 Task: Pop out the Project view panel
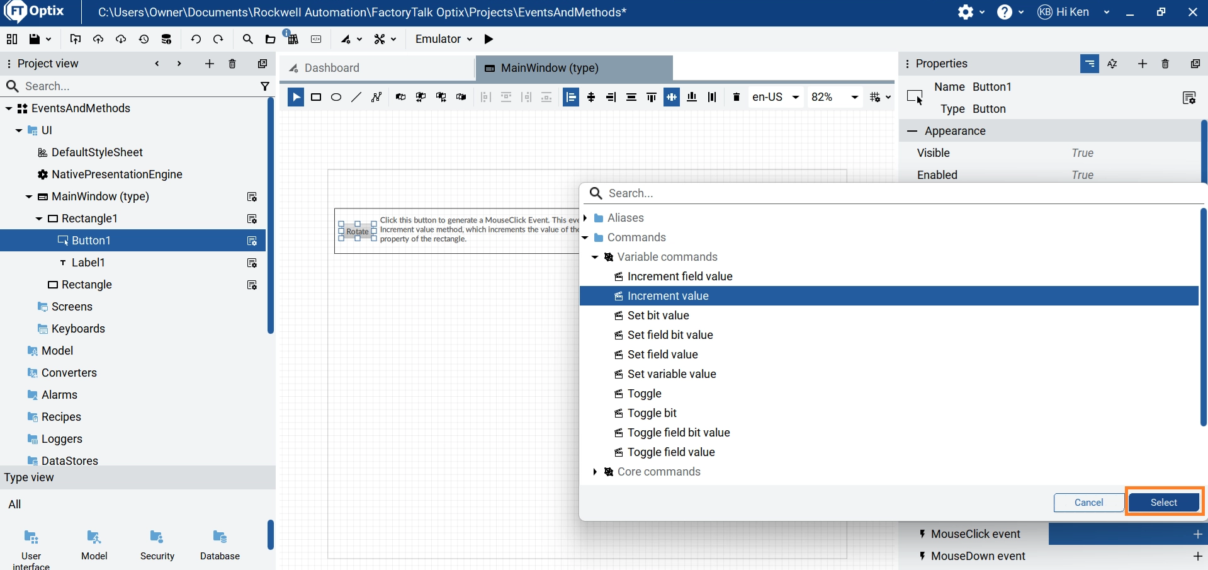point(262,64)
